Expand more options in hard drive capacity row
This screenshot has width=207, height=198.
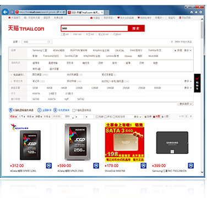pyautogui.click(x=188, y=88)
